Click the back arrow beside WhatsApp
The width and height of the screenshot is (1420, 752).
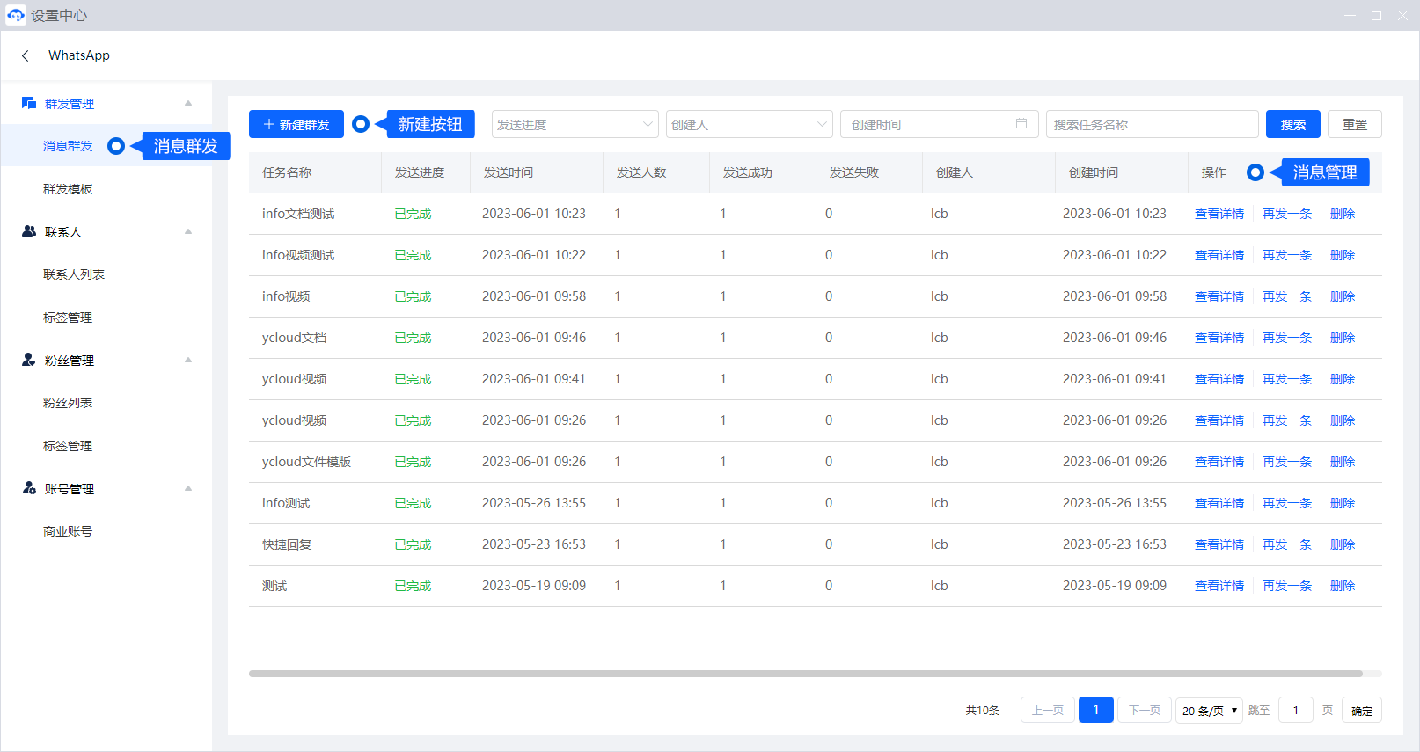tap(26, 55)
